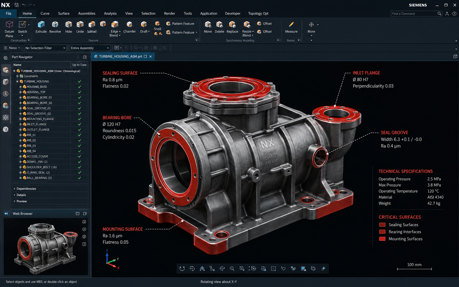Screen dimensions: 459x287
Task: Open the No Selection Filter dropdown
Action: (x=45, y=48)
